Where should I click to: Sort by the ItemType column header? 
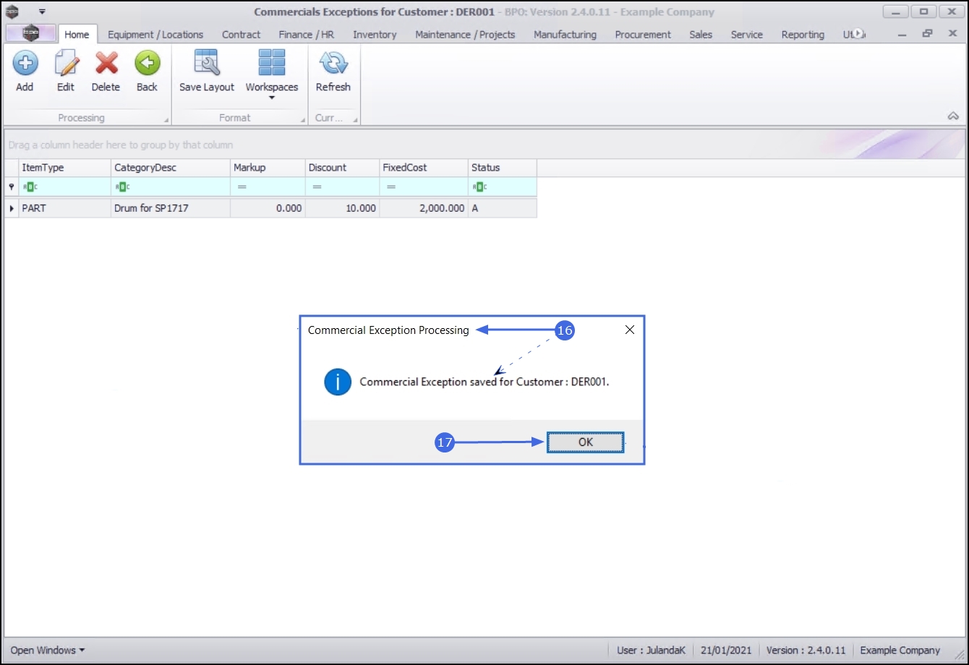tap(64, 167)
